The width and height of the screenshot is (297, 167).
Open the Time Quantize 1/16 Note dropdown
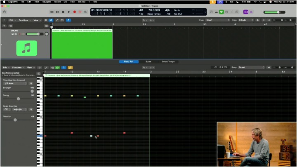15,83
